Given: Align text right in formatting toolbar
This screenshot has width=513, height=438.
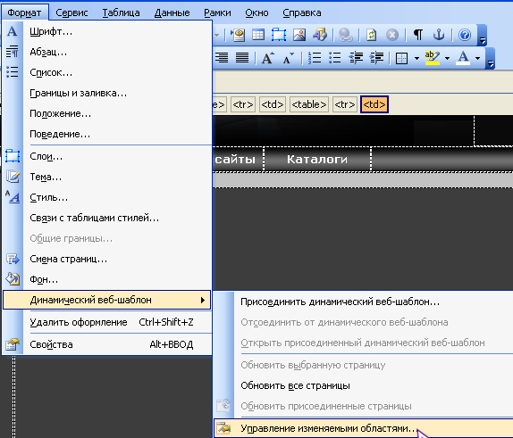Looking at the screenshot, I should (222, 58).
